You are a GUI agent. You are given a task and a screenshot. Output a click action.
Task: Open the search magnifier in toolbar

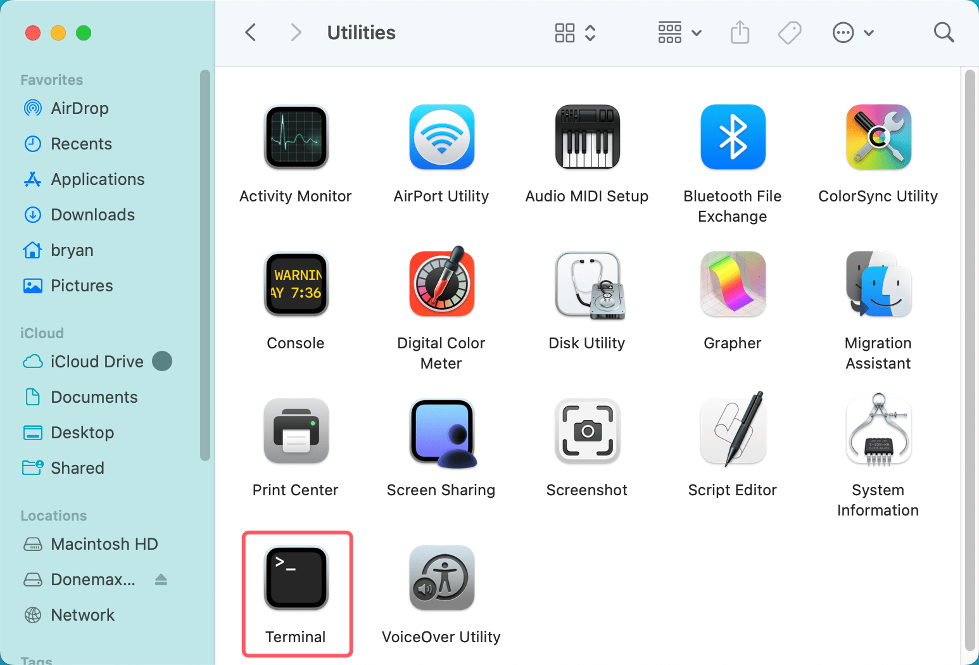click(944, 32)
